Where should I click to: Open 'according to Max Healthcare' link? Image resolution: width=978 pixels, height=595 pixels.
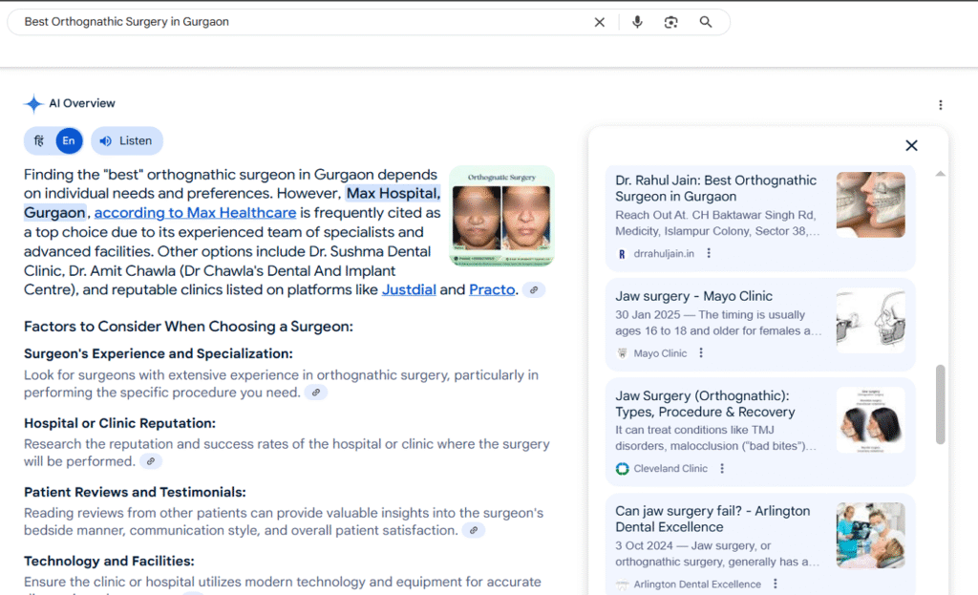[195, 213]
